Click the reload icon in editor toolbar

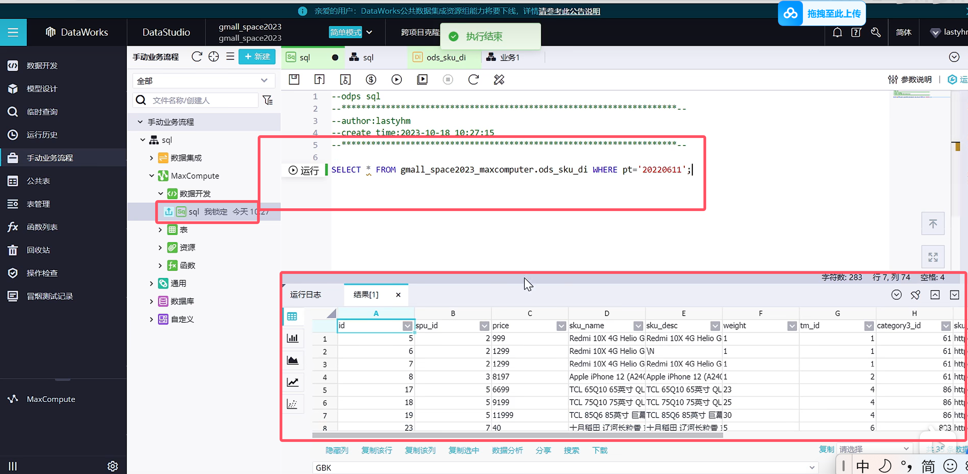(473, 80)
